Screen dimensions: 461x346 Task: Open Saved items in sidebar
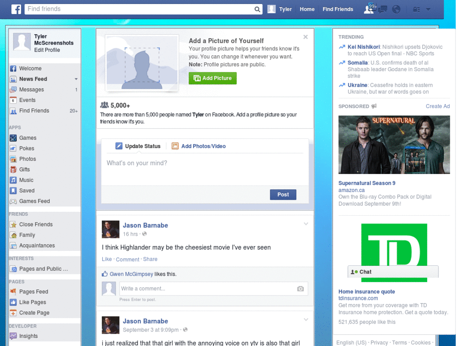pos(27,191)
